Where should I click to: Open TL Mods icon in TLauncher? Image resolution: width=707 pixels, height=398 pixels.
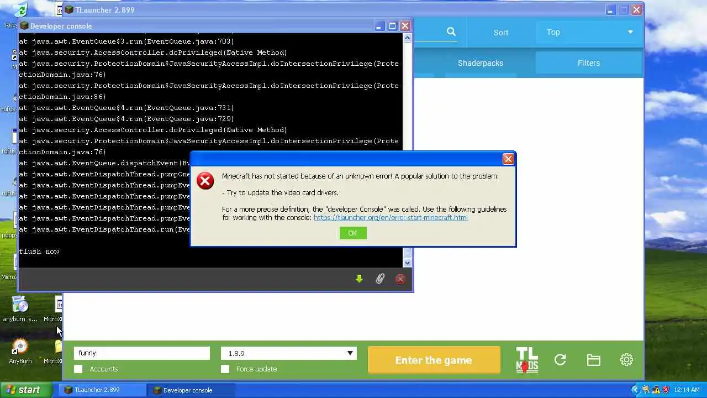tap(527, 360)
